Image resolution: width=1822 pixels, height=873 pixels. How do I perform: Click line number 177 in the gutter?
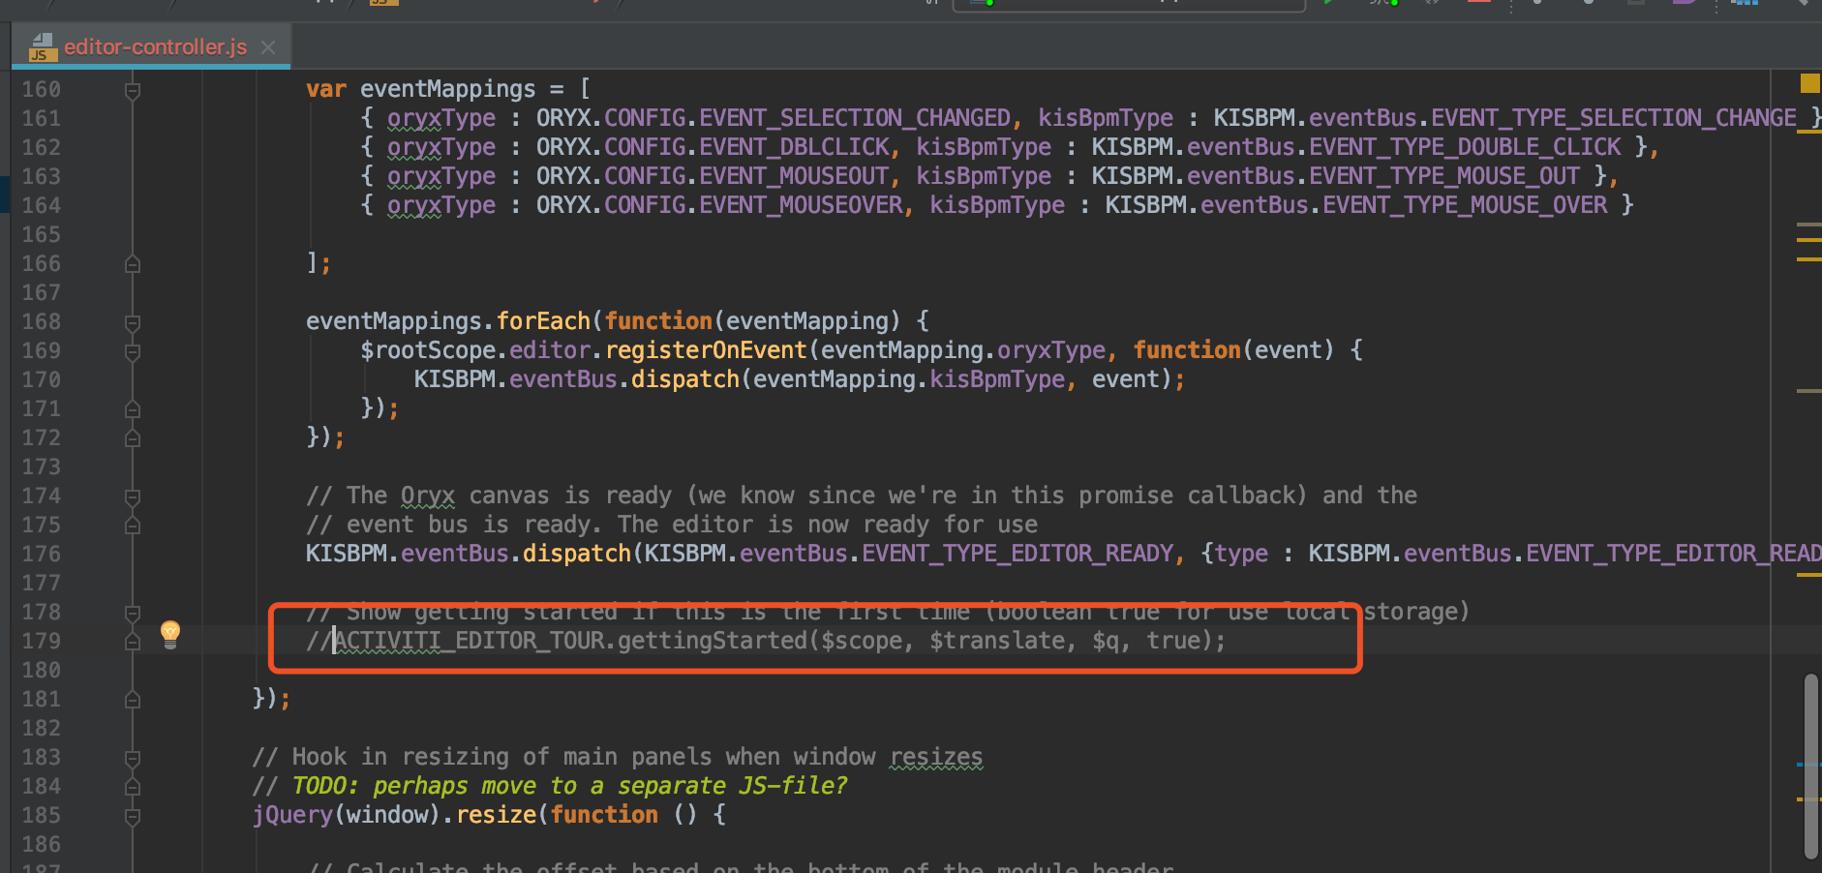[42, 583]
